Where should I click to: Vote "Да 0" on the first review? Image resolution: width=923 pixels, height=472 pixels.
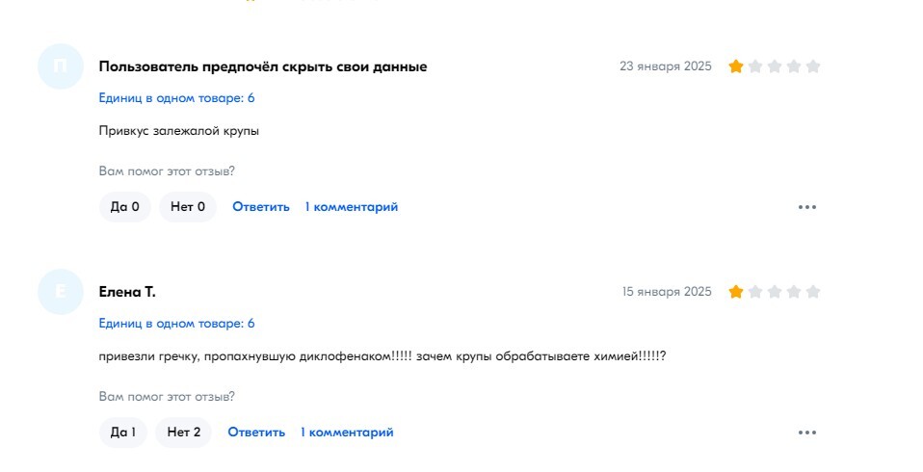click(125, 207)
